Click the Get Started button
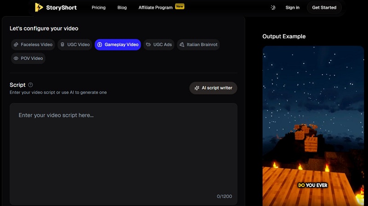The image size is (368, 206). pyautogui.click(x=324, y=7)
